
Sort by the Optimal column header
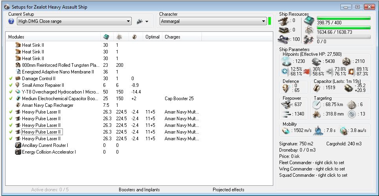click(152, 37)
